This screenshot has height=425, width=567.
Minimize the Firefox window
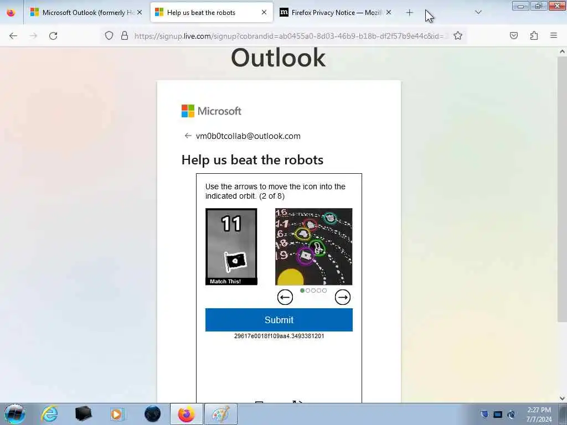pyautogui.click(x=520, y=6)
